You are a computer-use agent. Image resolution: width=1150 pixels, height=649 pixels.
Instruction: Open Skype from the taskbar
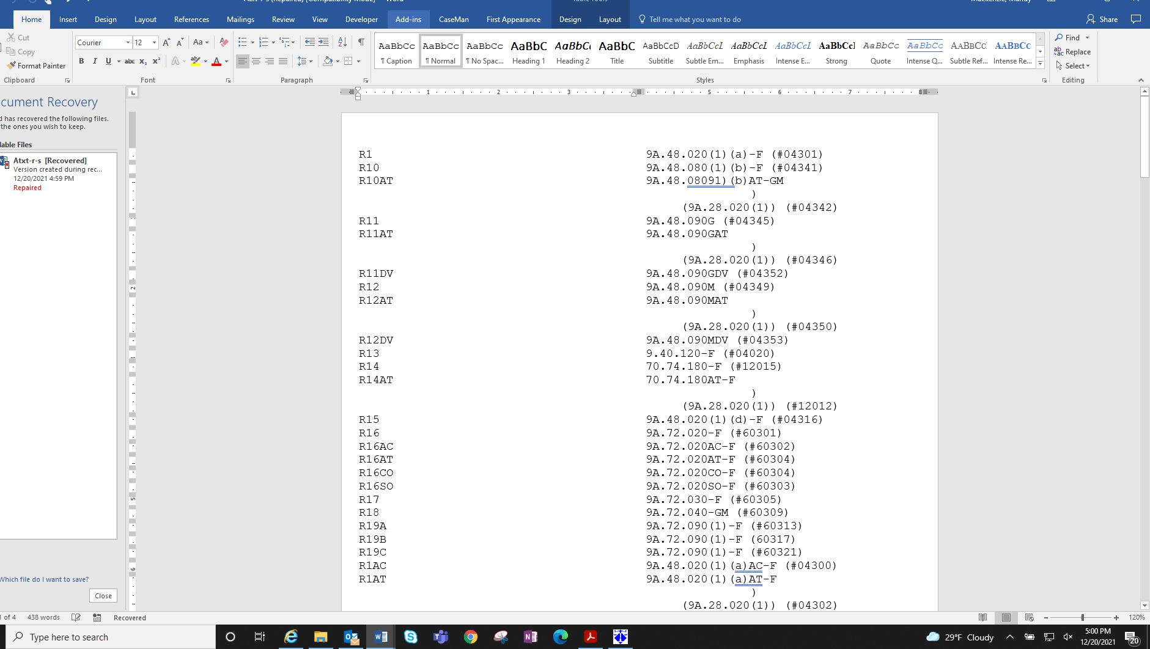411,637
